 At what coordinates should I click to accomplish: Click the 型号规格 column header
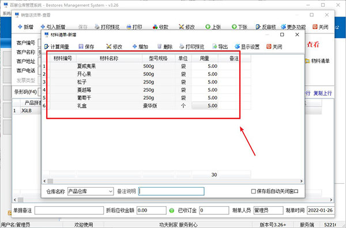pyautogui.click(x=159, y=58)
